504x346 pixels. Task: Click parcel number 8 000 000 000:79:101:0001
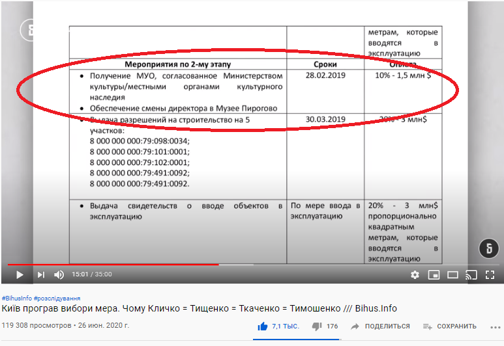(140, 152)
